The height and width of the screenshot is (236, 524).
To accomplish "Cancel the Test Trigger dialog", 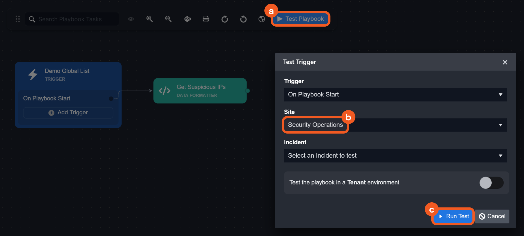I will 492,216.
